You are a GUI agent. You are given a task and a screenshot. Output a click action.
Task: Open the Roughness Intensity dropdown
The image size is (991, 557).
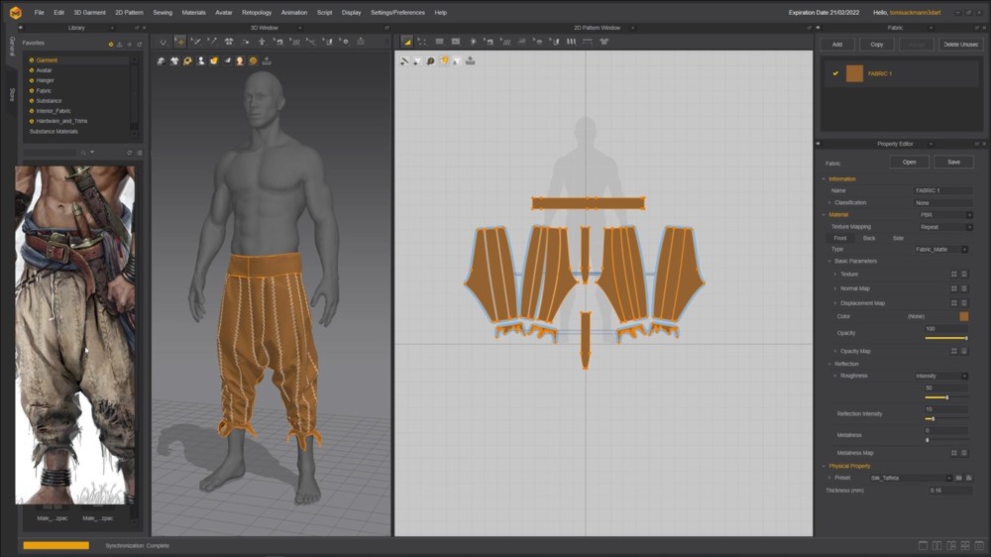941,377
